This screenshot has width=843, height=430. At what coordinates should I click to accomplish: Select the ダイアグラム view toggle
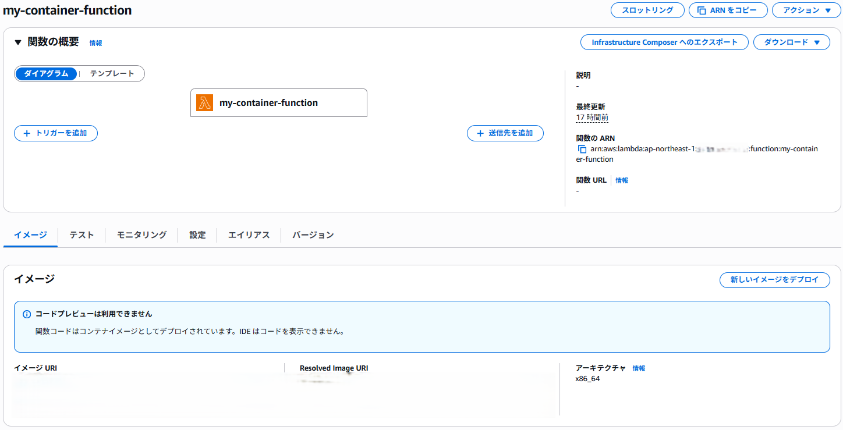click(x=46, y=73)
